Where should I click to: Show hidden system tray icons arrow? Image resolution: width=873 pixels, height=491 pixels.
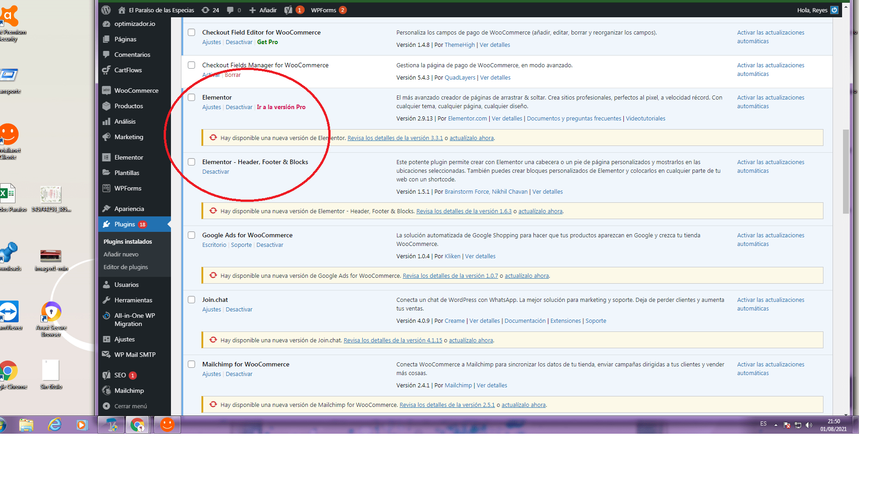(x=776, y=425)
